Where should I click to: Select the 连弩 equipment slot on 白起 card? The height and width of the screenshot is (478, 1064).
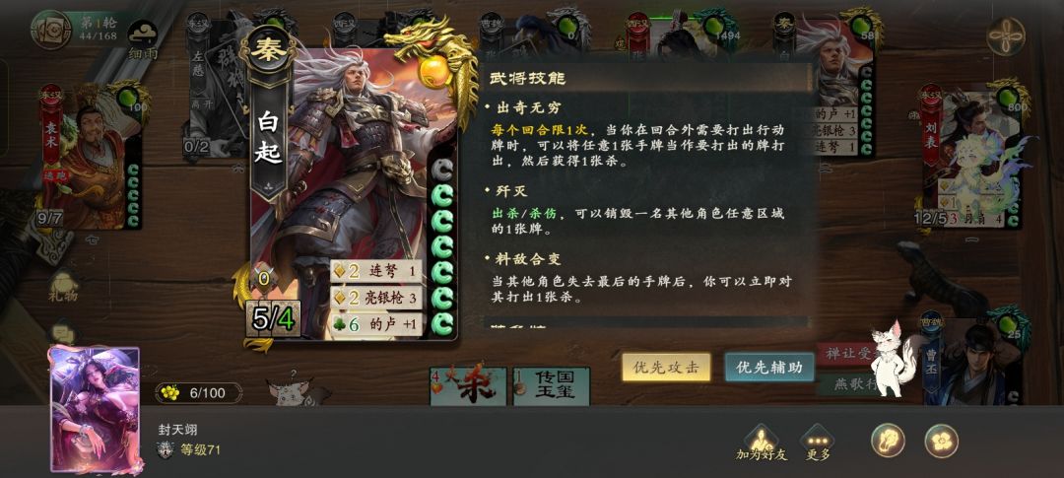tap(376, 271)
